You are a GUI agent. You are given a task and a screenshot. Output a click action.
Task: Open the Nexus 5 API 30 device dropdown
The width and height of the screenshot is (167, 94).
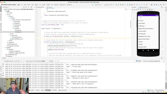pyautogui.click(x=109, y=5)
